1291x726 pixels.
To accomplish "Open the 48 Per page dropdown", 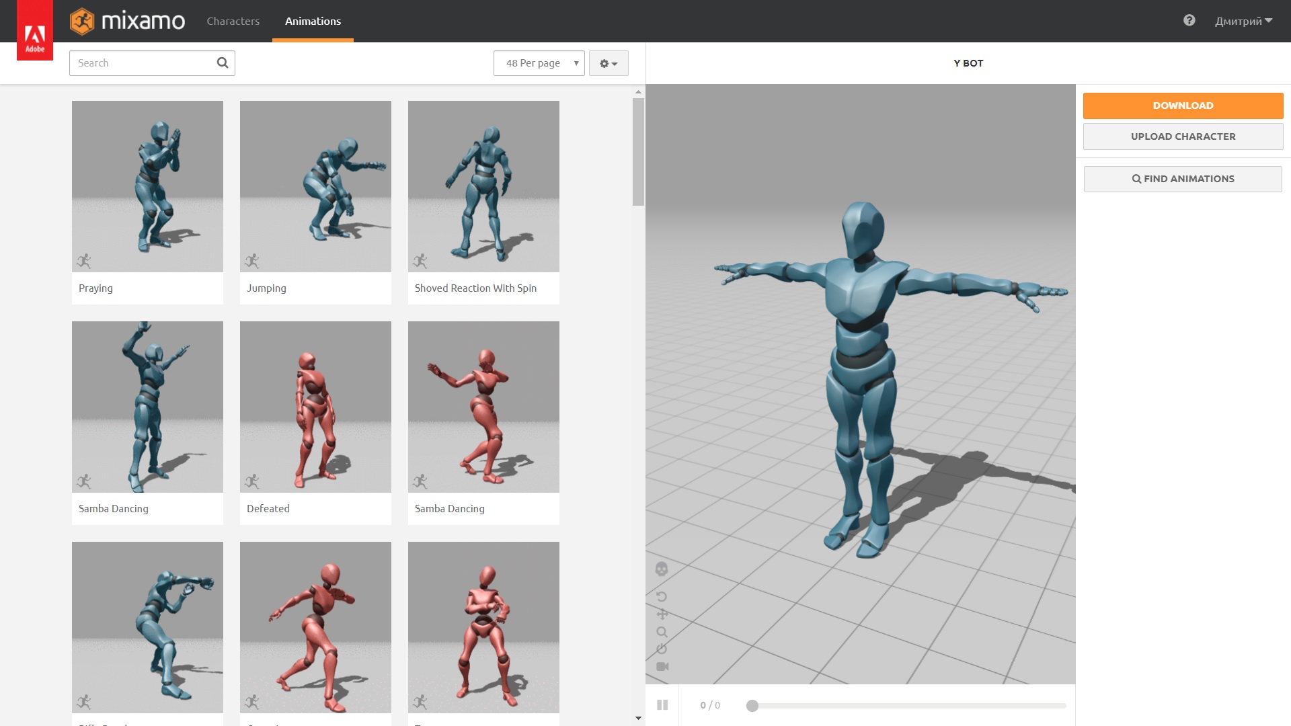I will click(539, 63).
